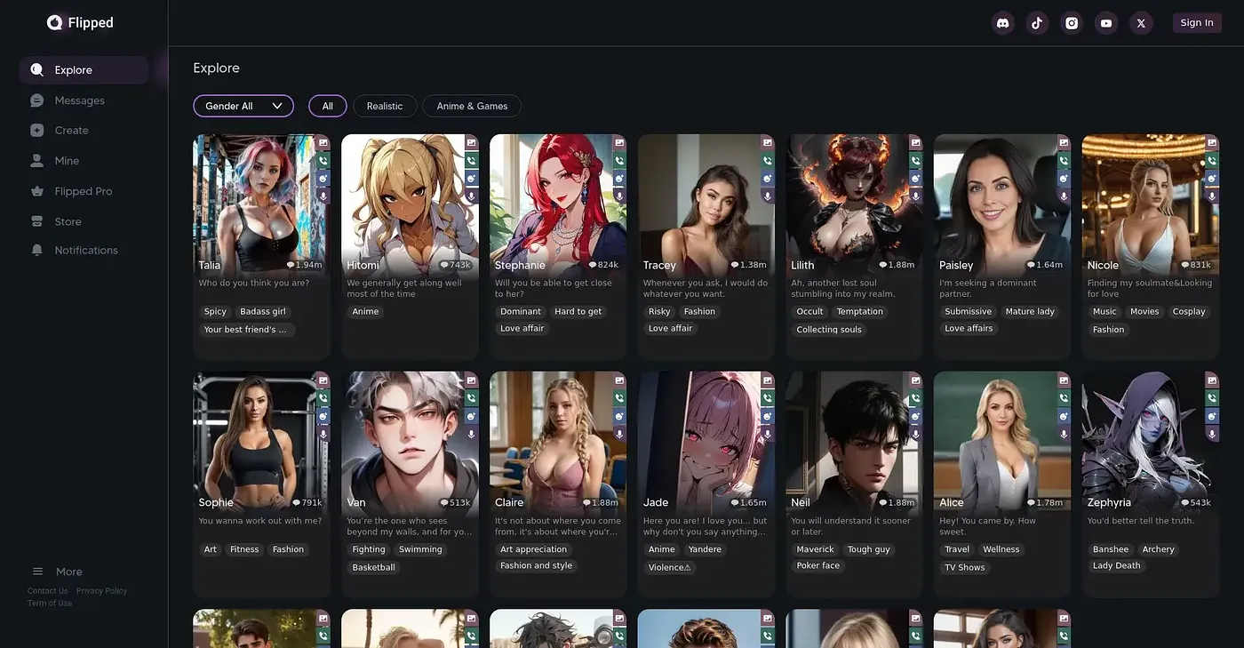
Task: Click the phone call icon on Nicole's card
Action: tap(1213, 161)
